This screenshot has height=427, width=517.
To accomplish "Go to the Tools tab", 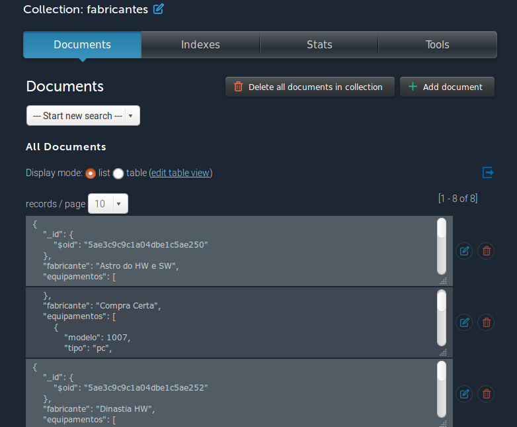I will 437,45.
